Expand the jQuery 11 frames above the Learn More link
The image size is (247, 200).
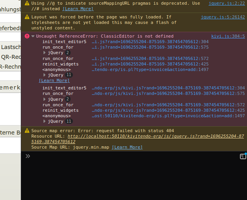[x=45, y=75]
